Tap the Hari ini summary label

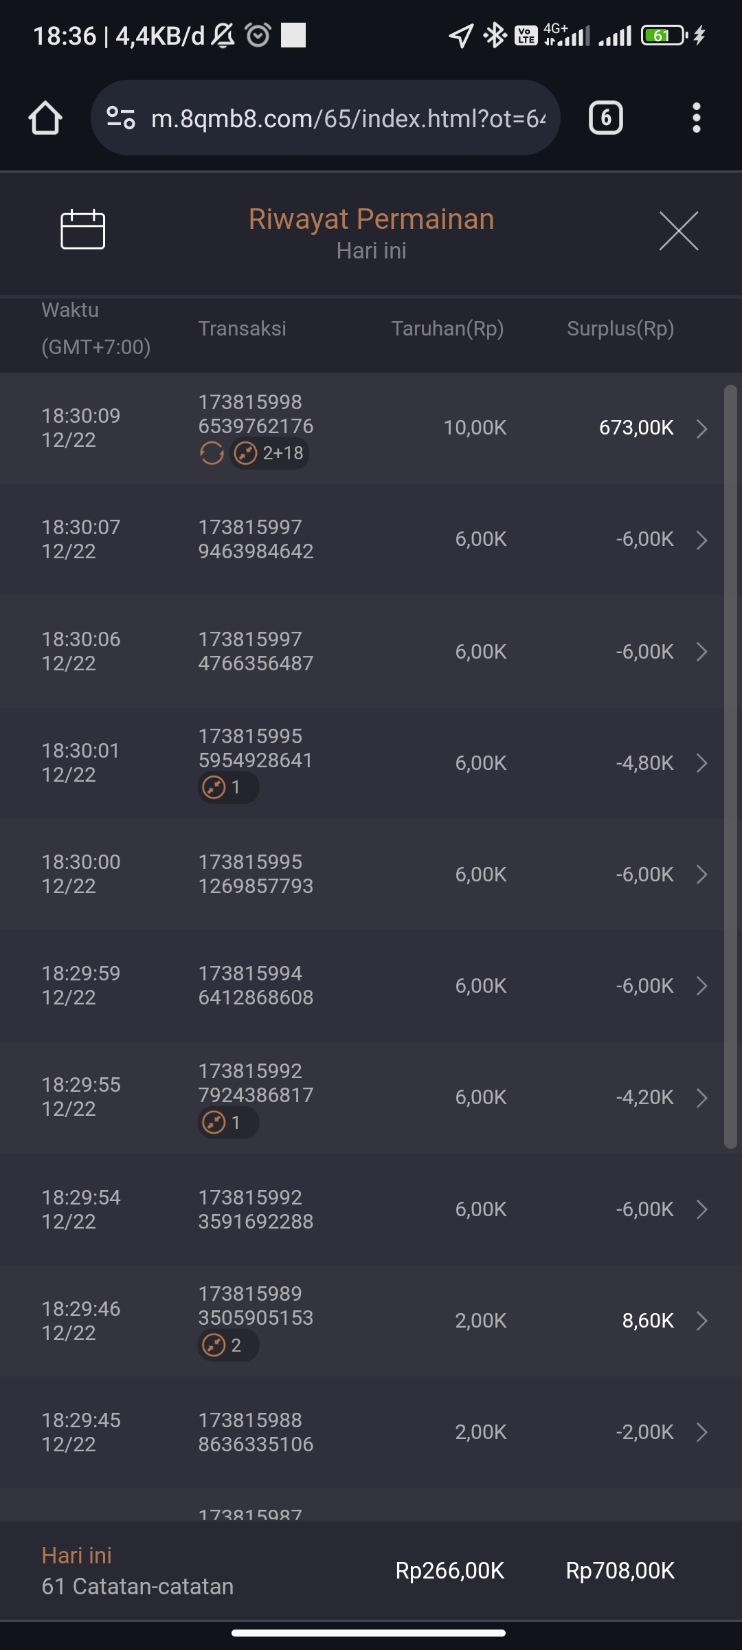click(76, 1555)
